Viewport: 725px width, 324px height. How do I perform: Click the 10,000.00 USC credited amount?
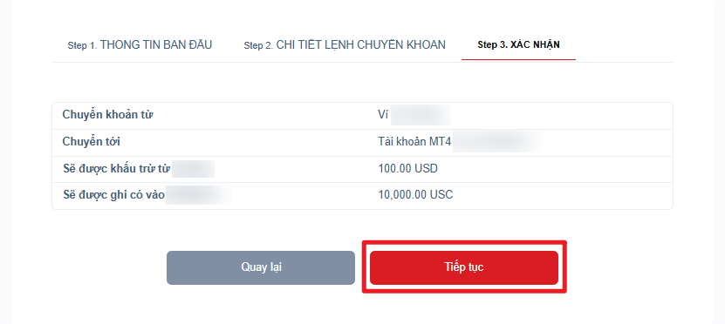point(415,195)
